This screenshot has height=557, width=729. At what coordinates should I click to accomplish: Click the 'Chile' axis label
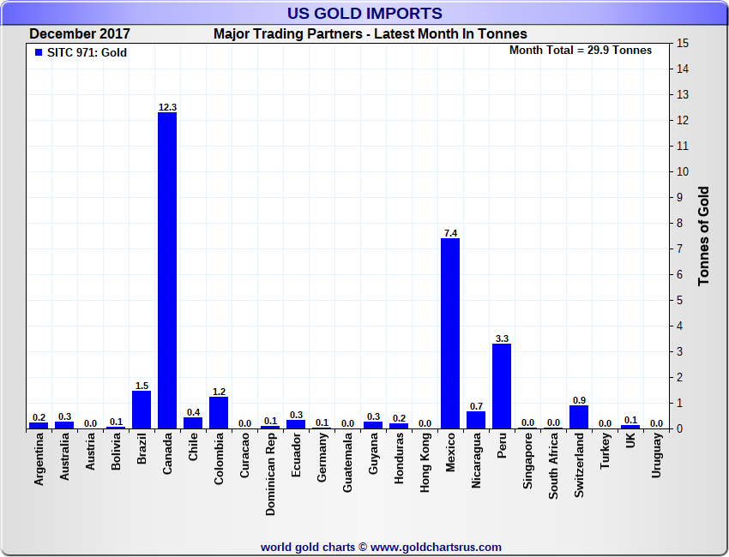[x=193, y=446]
